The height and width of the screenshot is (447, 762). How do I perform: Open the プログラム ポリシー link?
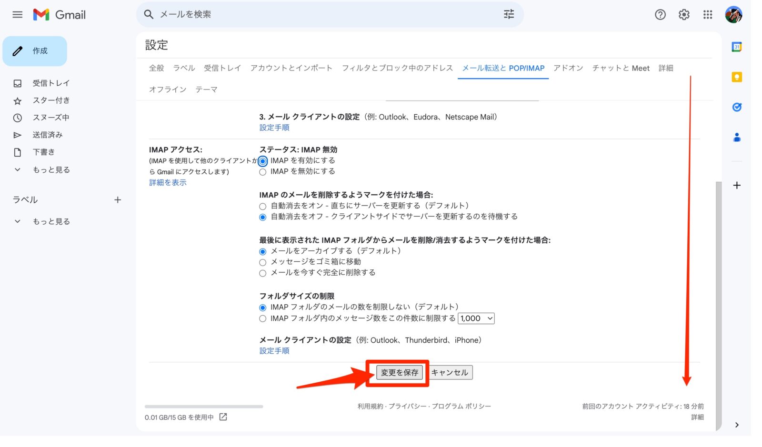tap(461, 406)
